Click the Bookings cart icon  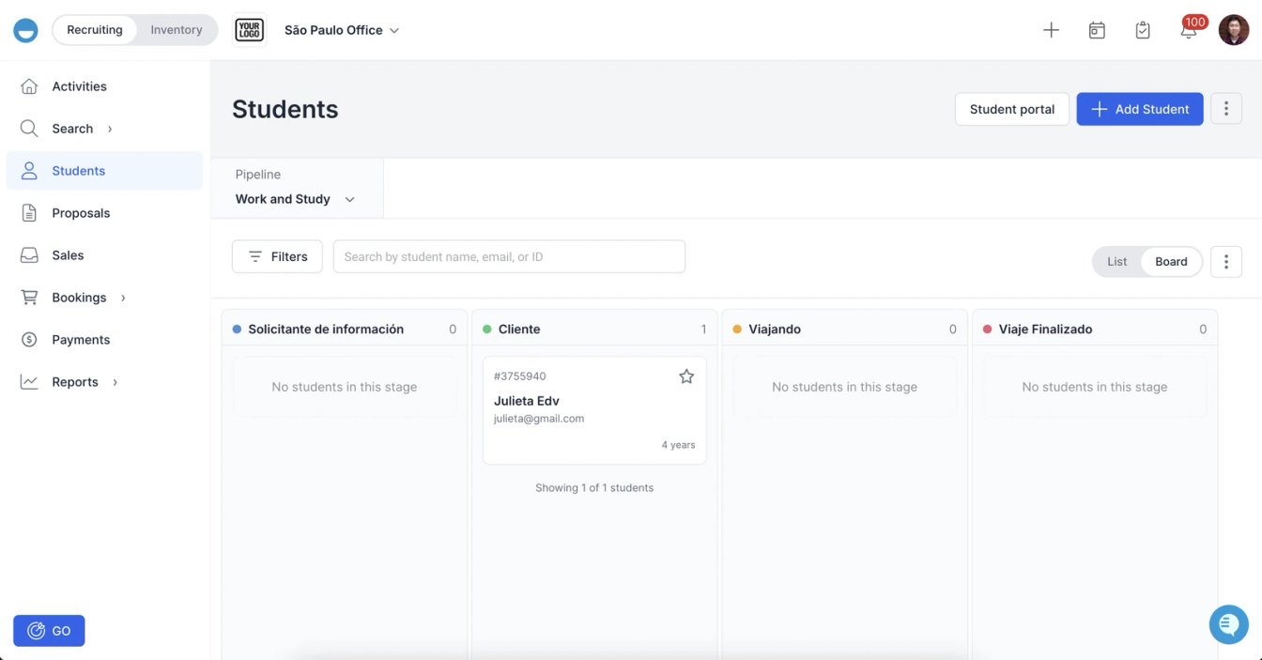29,298
